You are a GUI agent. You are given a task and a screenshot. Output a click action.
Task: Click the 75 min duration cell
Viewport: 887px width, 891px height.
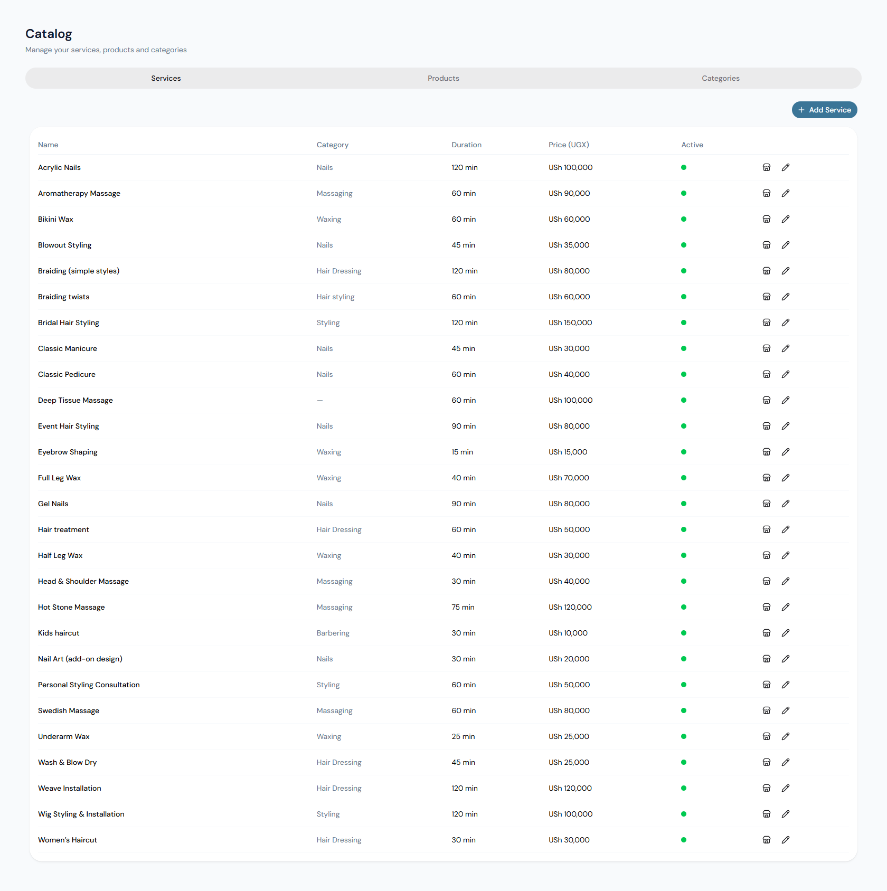tap(463, 607)
